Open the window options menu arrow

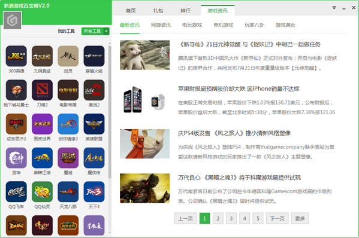(x=334, y=8)
